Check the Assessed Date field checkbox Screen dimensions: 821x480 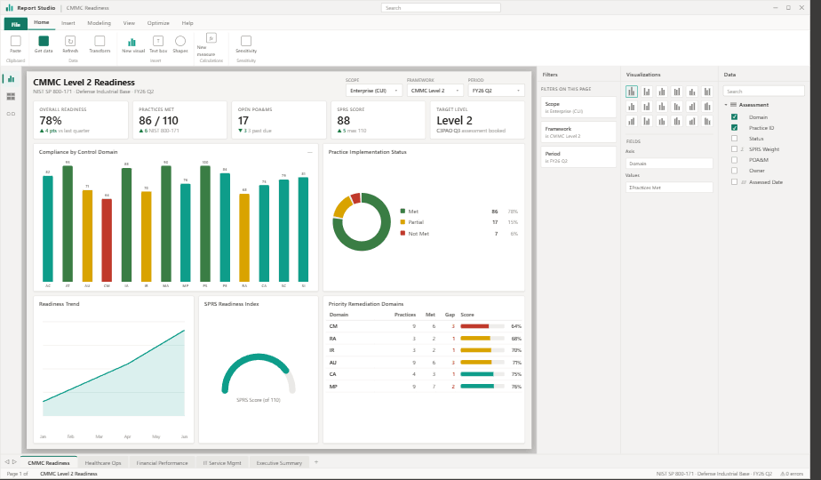point(734,182)
